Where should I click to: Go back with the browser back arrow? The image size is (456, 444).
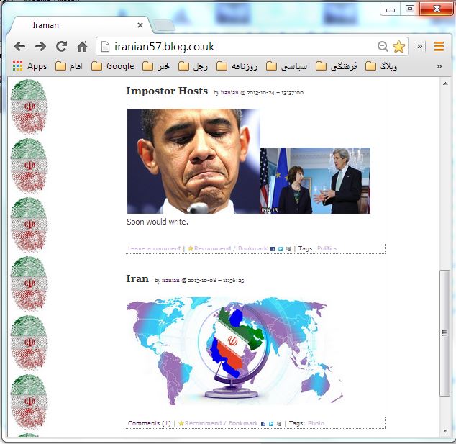[19, 47]
